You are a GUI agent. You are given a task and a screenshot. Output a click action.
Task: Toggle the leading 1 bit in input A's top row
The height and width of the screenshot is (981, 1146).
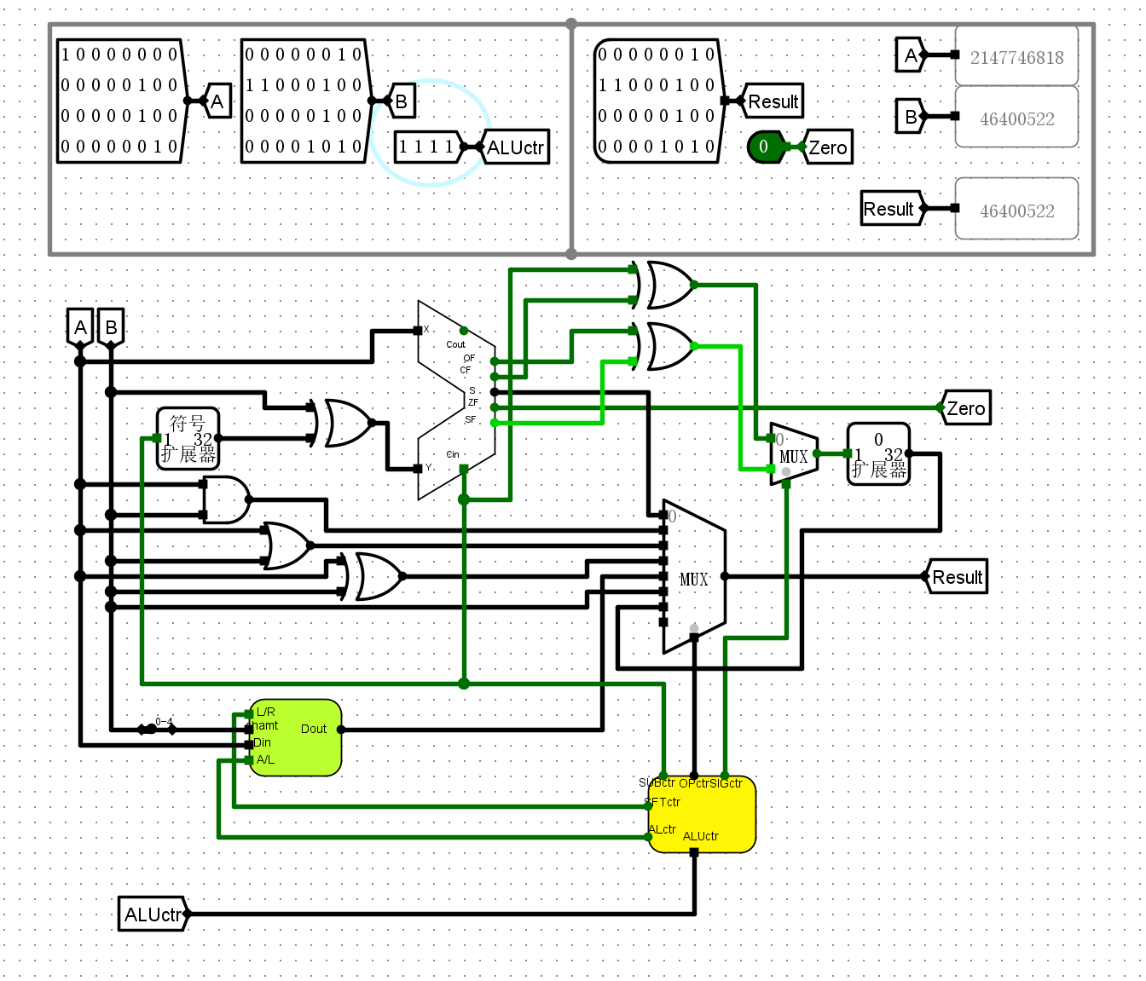(x=67, y=55)
